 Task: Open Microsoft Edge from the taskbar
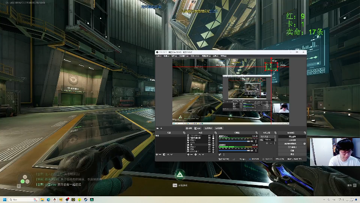pos(49,199)
